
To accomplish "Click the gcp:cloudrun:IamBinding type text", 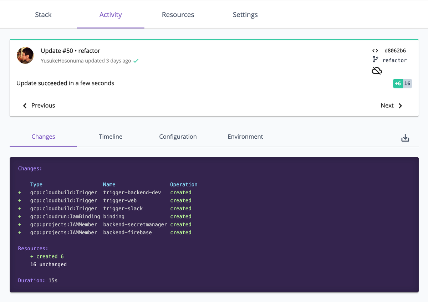I will click(65, 216).
